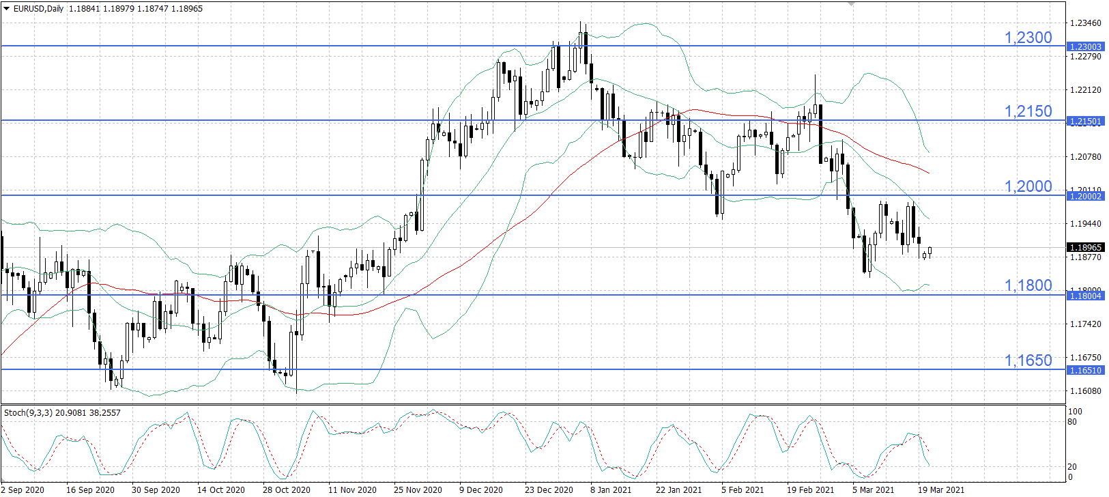Click the blue 1.21501 price tag
1109x497 pixels.
pos(1085,121)
